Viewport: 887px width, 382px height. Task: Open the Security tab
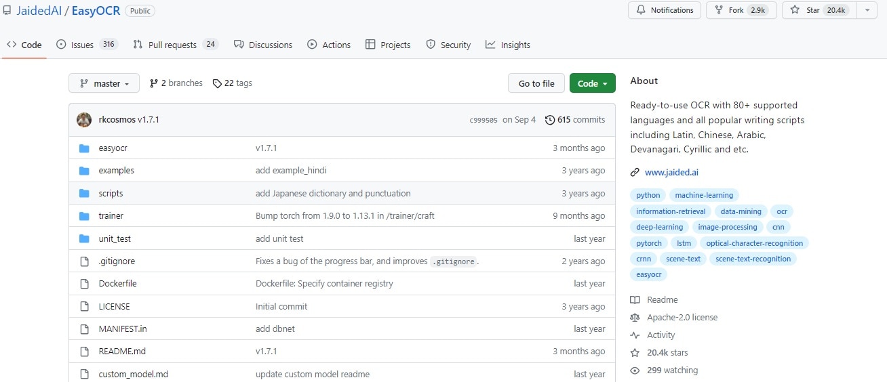tap(448, 45)
